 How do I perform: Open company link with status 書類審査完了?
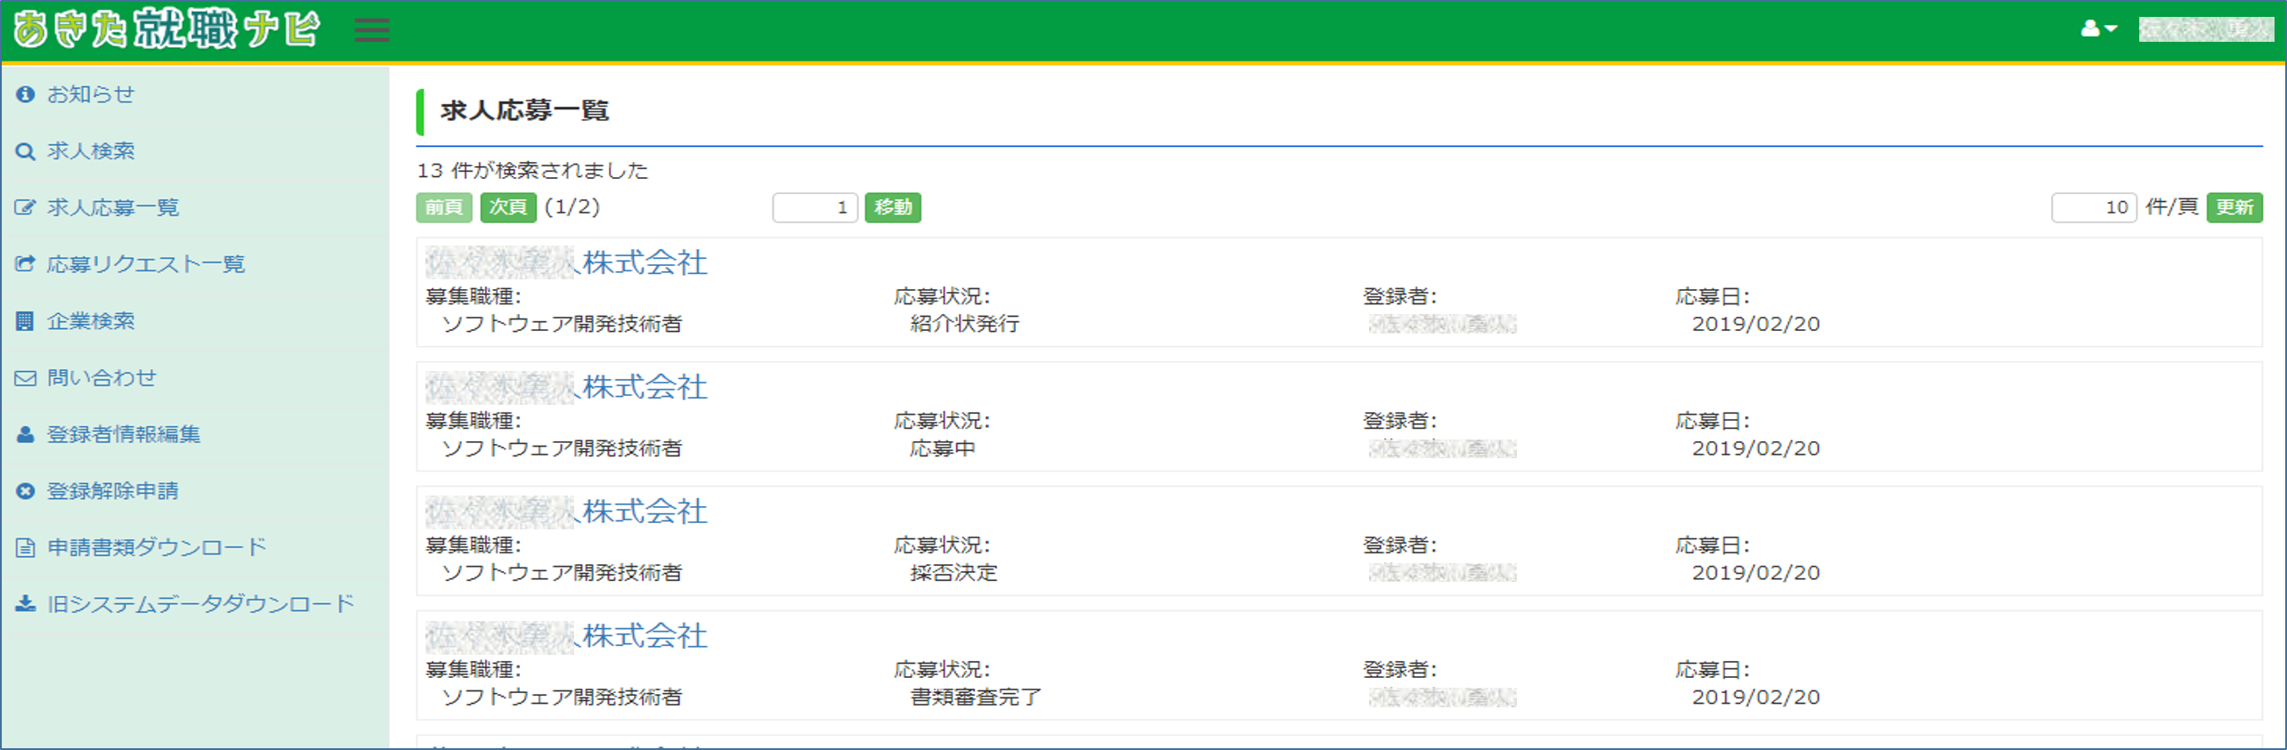pyautogui.click(x=566, y=636)
